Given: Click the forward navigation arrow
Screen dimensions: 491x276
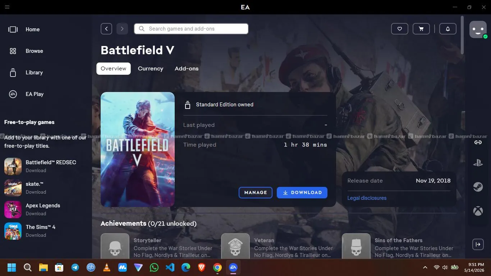Looking at the screenshot, I should pyautogui.click(x=122, y=29).
